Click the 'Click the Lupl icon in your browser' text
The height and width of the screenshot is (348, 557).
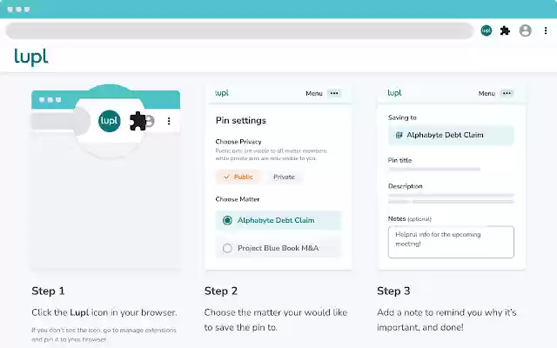click(x=104, y=312)
